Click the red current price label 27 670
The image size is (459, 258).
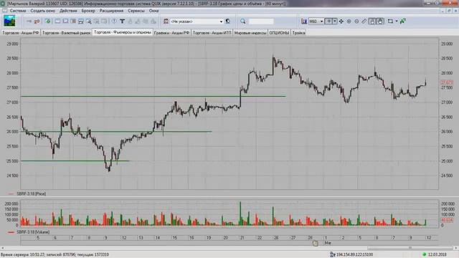(x=447, y=83)
